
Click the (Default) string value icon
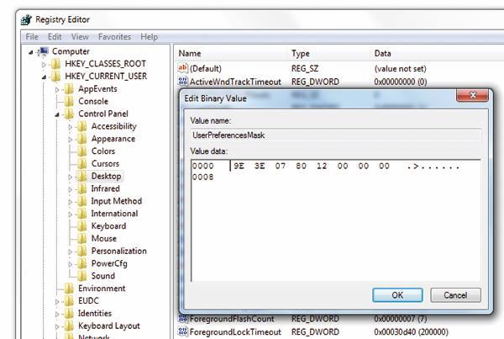(x=182, y=67)
